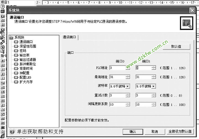Open the 保留性范围 settings node
This screenshot has width=199, height=139.
pos(27,46)
